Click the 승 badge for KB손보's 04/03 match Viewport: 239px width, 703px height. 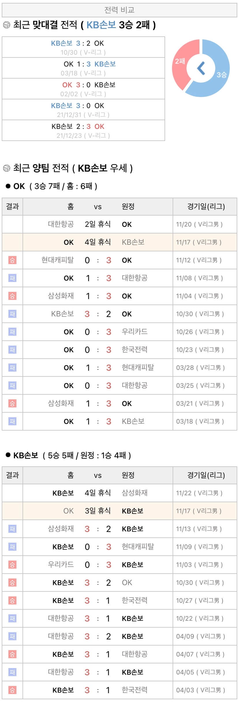click(12, 690)
